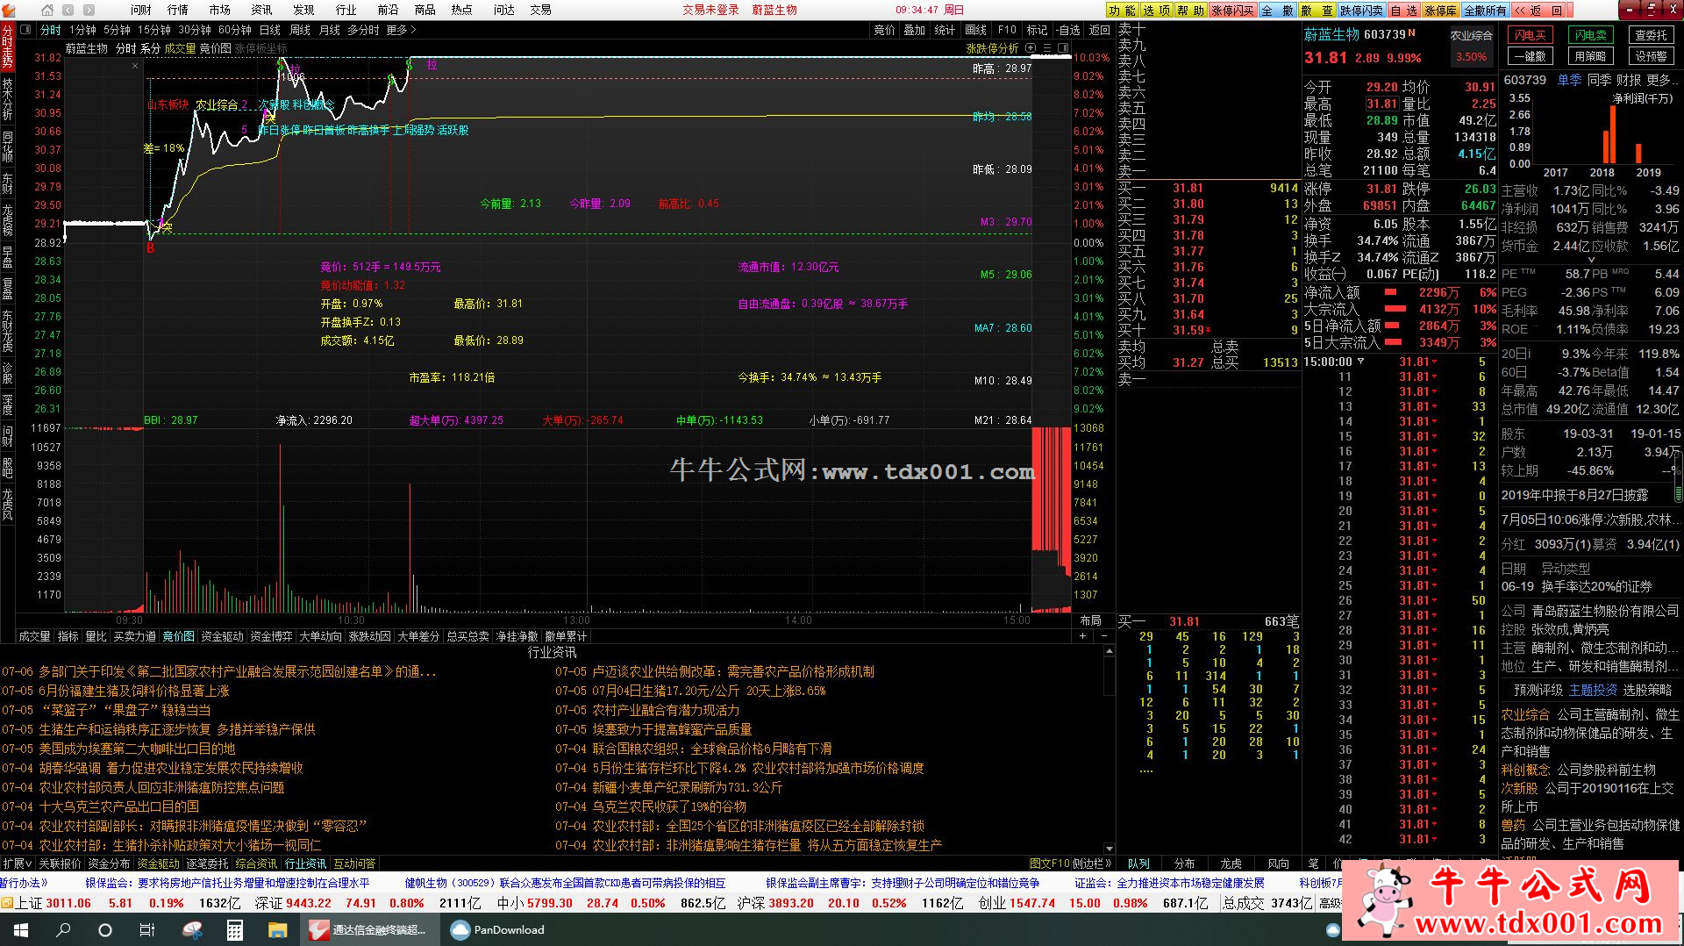
Task: Click the upload icon beside 涨跌停分析
Action: click(1031, 48)
